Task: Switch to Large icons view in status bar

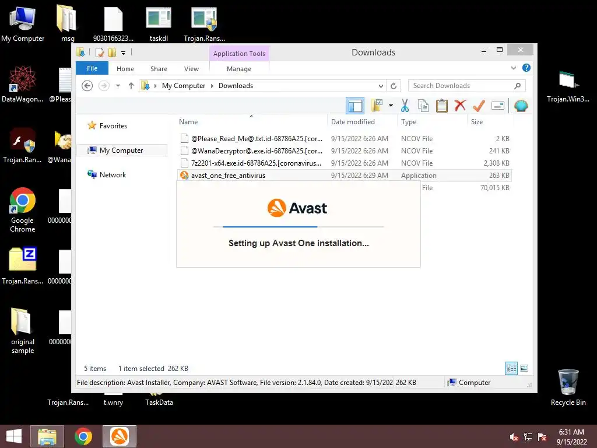Action: pos(524,368)
